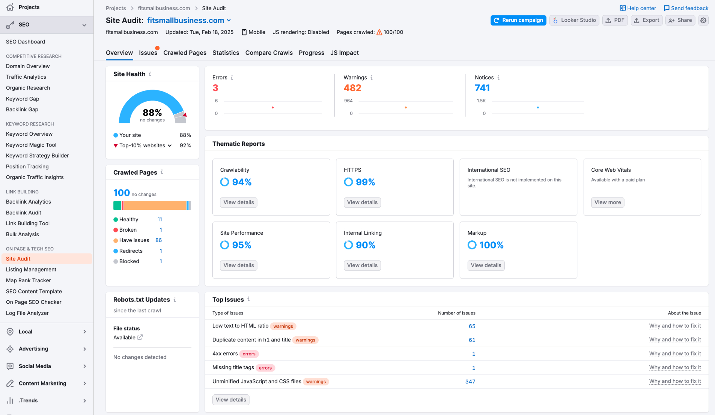View details for Markup report
The width and height of the screenshot is (715, 415).
tap(486, 265)
